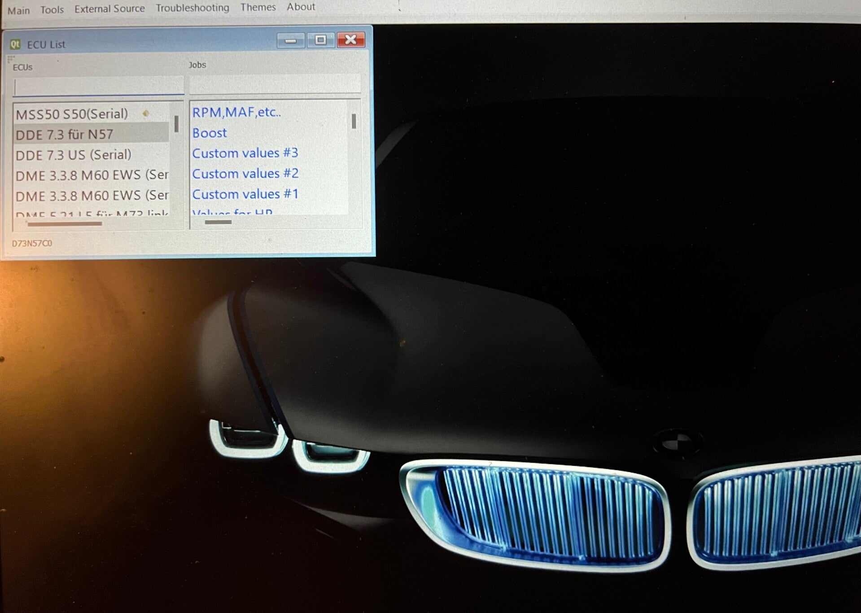Click the ECUs filter input field
The width and height of the screenshot is (861, 613).
[x=98, y=87]
